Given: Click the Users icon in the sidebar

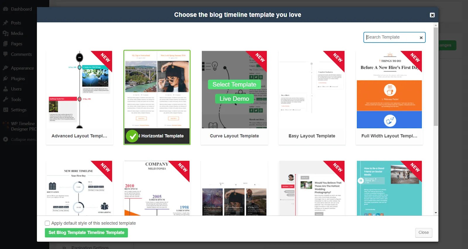Looking at the screenshot, I should 6,89.
